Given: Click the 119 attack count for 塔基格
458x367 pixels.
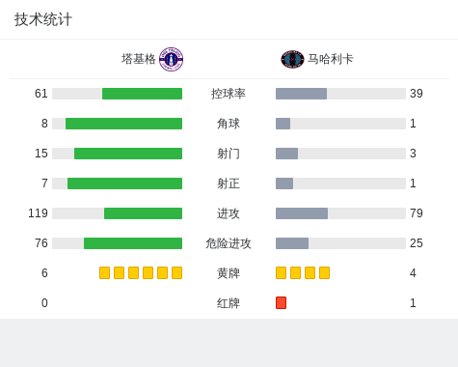Looking at the screenshot, I should 38,213.
